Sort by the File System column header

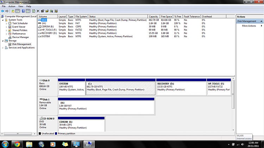click(81, 16)
